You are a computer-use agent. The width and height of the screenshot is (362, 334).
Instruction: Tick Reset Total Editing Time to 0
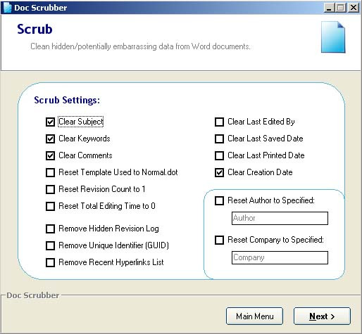50,206
